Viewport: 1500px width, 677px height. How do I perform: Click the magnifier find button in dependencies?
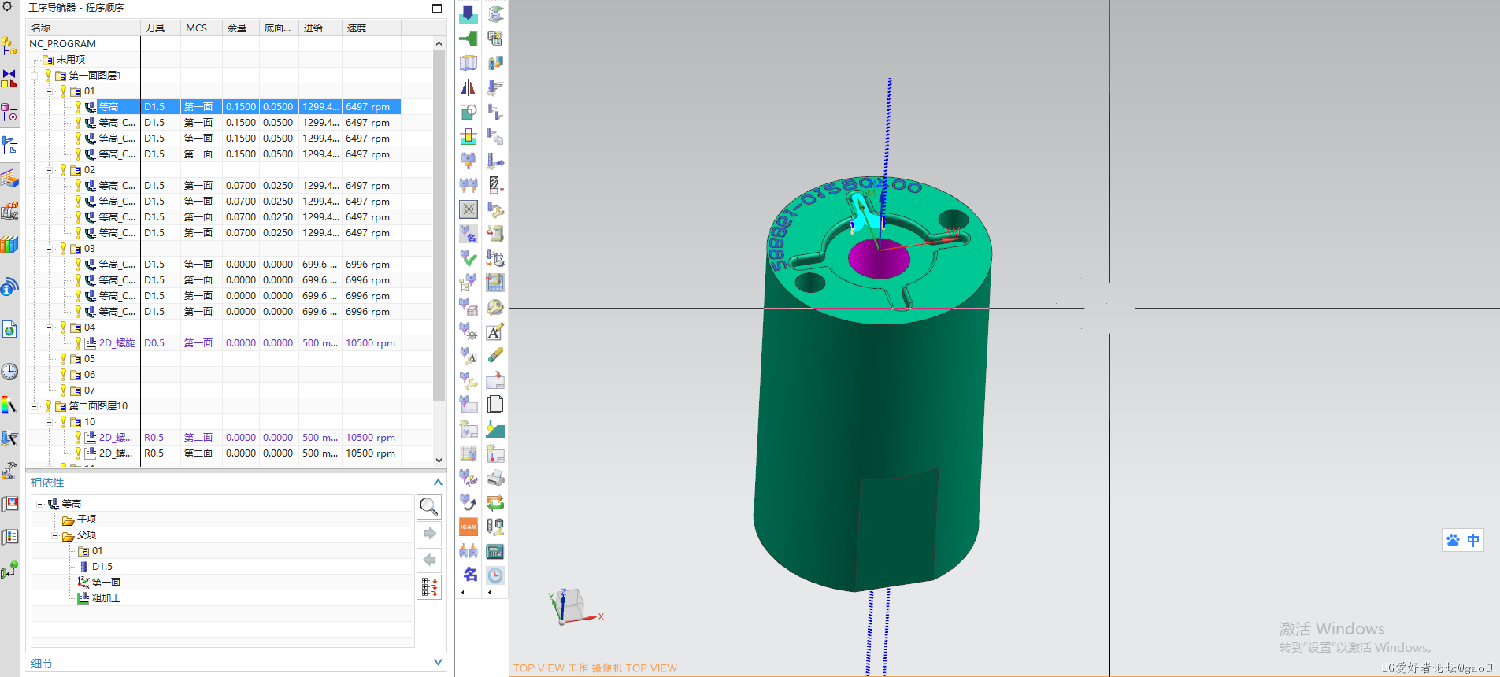429,506
